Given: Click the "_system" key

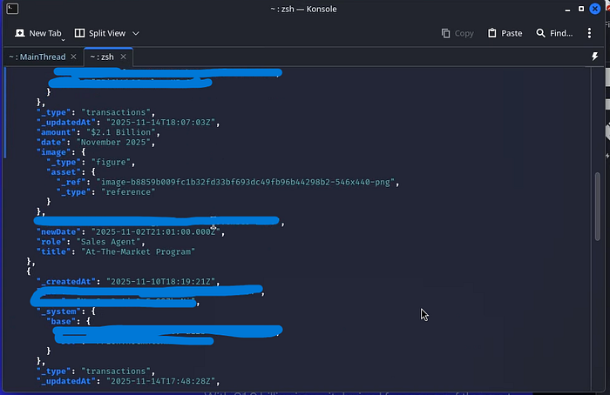Looking at the screenshot, I should [x=61, y=311].
